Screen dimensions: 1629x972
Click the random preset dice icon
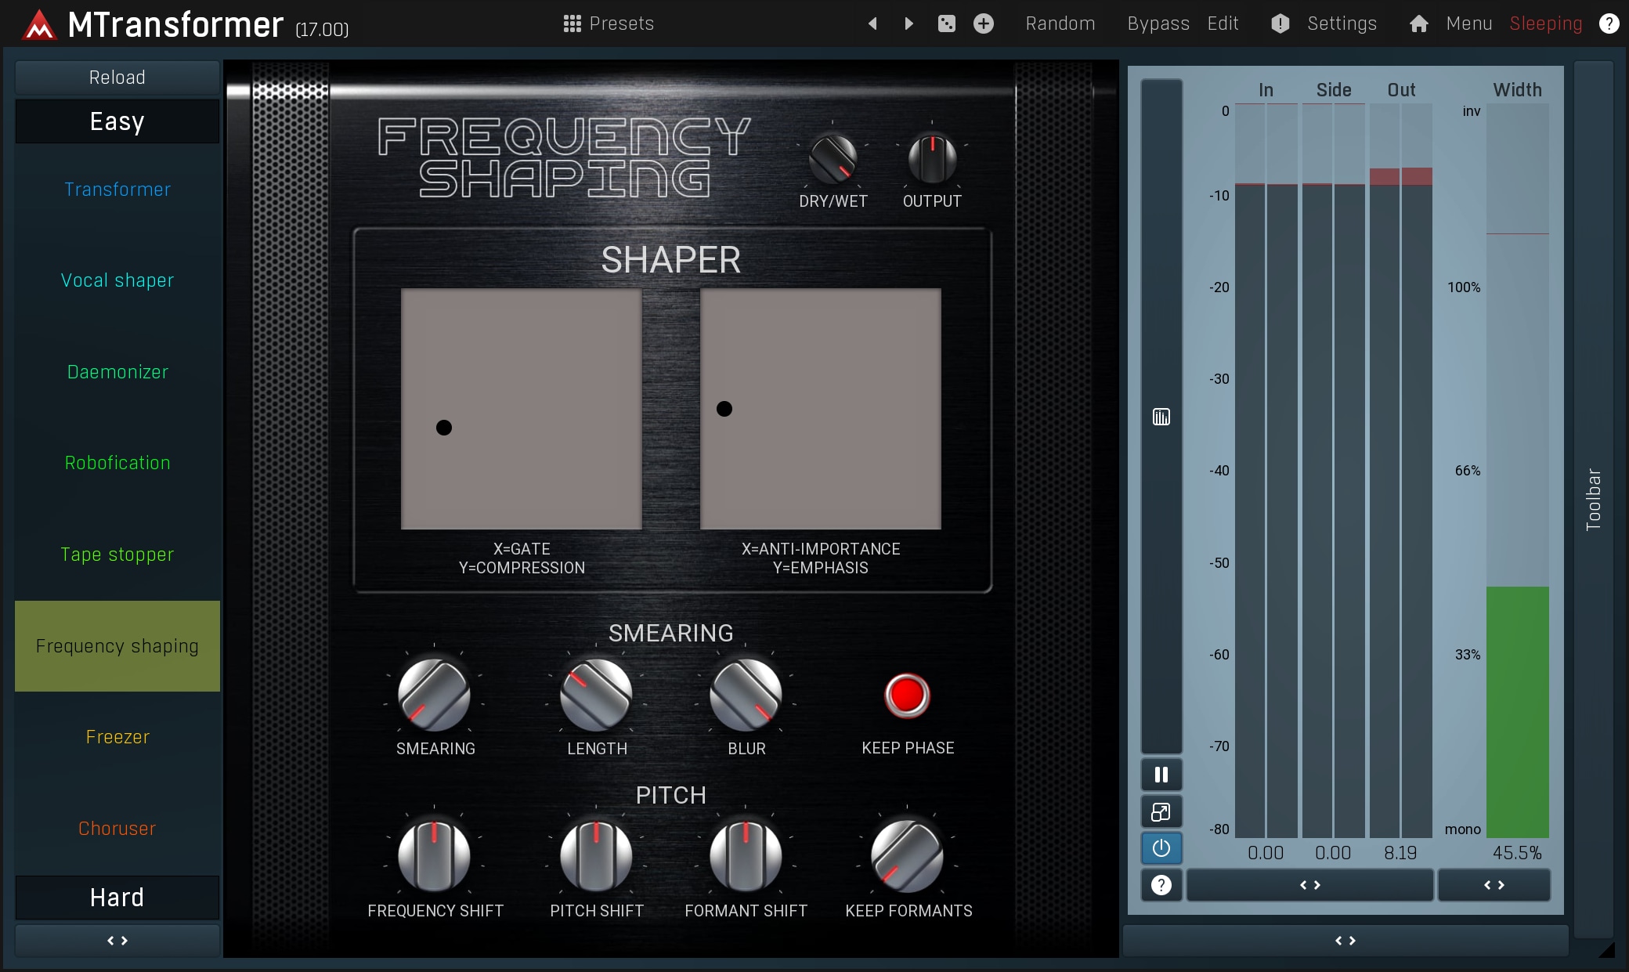[946, 23]
